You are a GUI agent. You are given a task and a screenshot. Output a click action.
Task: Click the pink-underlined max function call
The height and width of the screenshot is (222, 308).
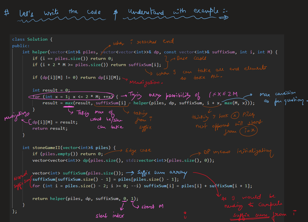(69, 103)
